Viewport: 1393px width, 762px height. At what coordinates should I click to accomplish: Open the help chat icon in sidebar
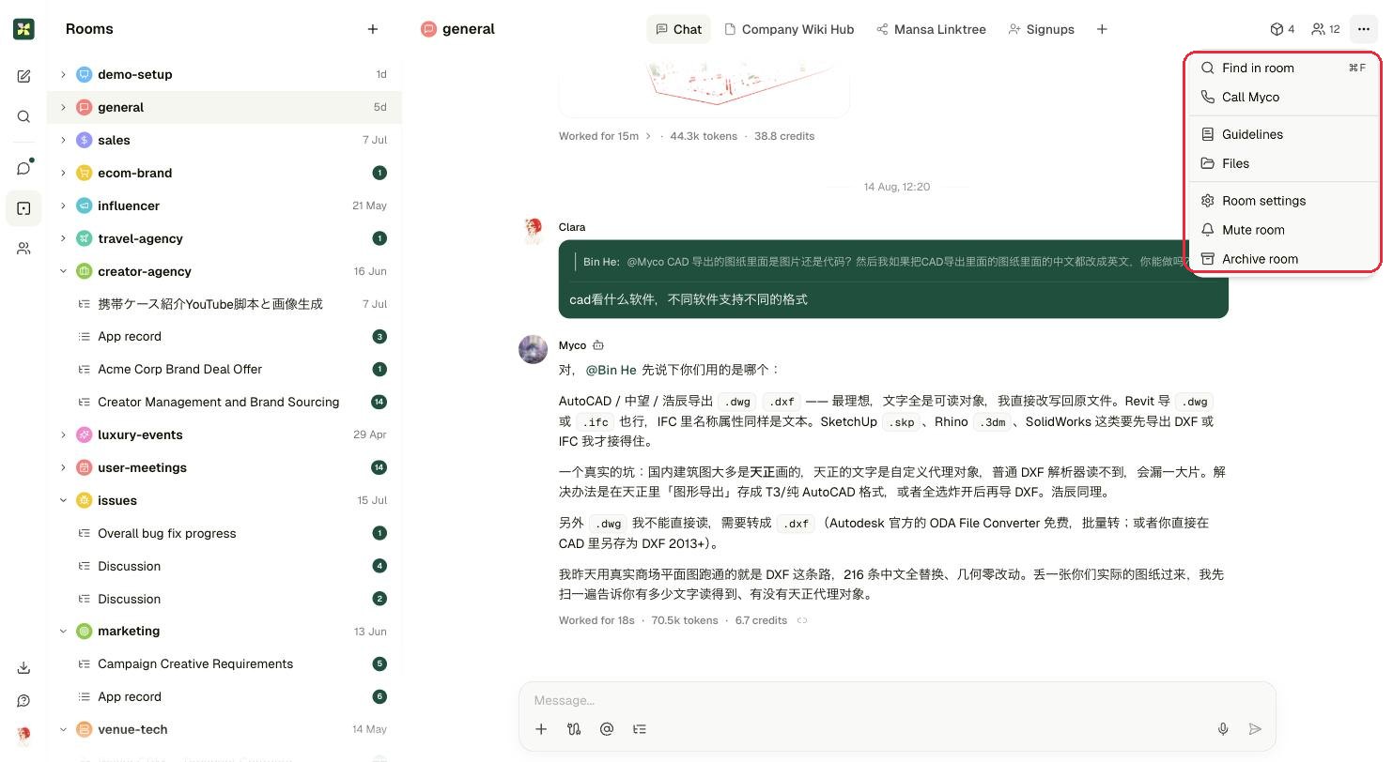[23, 701]
